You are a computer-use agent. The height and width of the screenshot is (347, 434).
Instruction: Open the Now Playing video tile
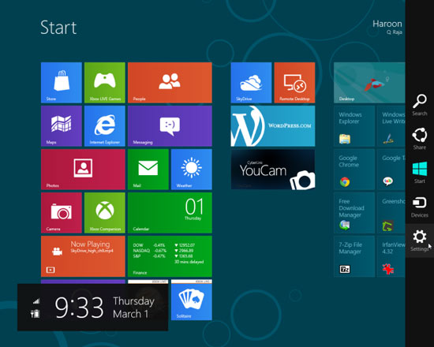(83, 256)
